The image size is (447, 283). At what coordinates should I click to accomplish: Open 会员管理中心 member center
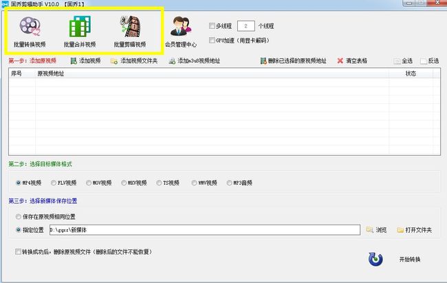[181, 32]
